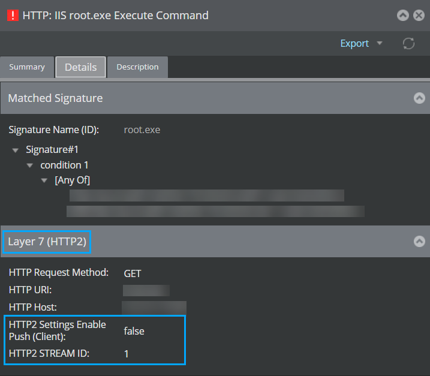
Task: Click the Layer 7 (HTTP2) header title
Action: 47,242
